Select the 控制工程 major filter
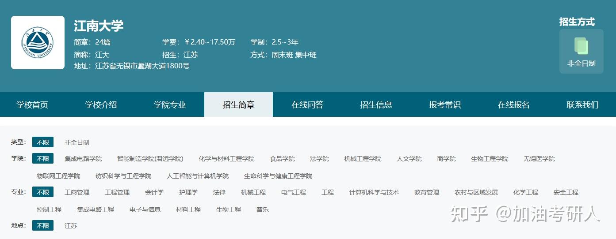The height and width of the screenshot is (239, 616). tap(49, 209)
